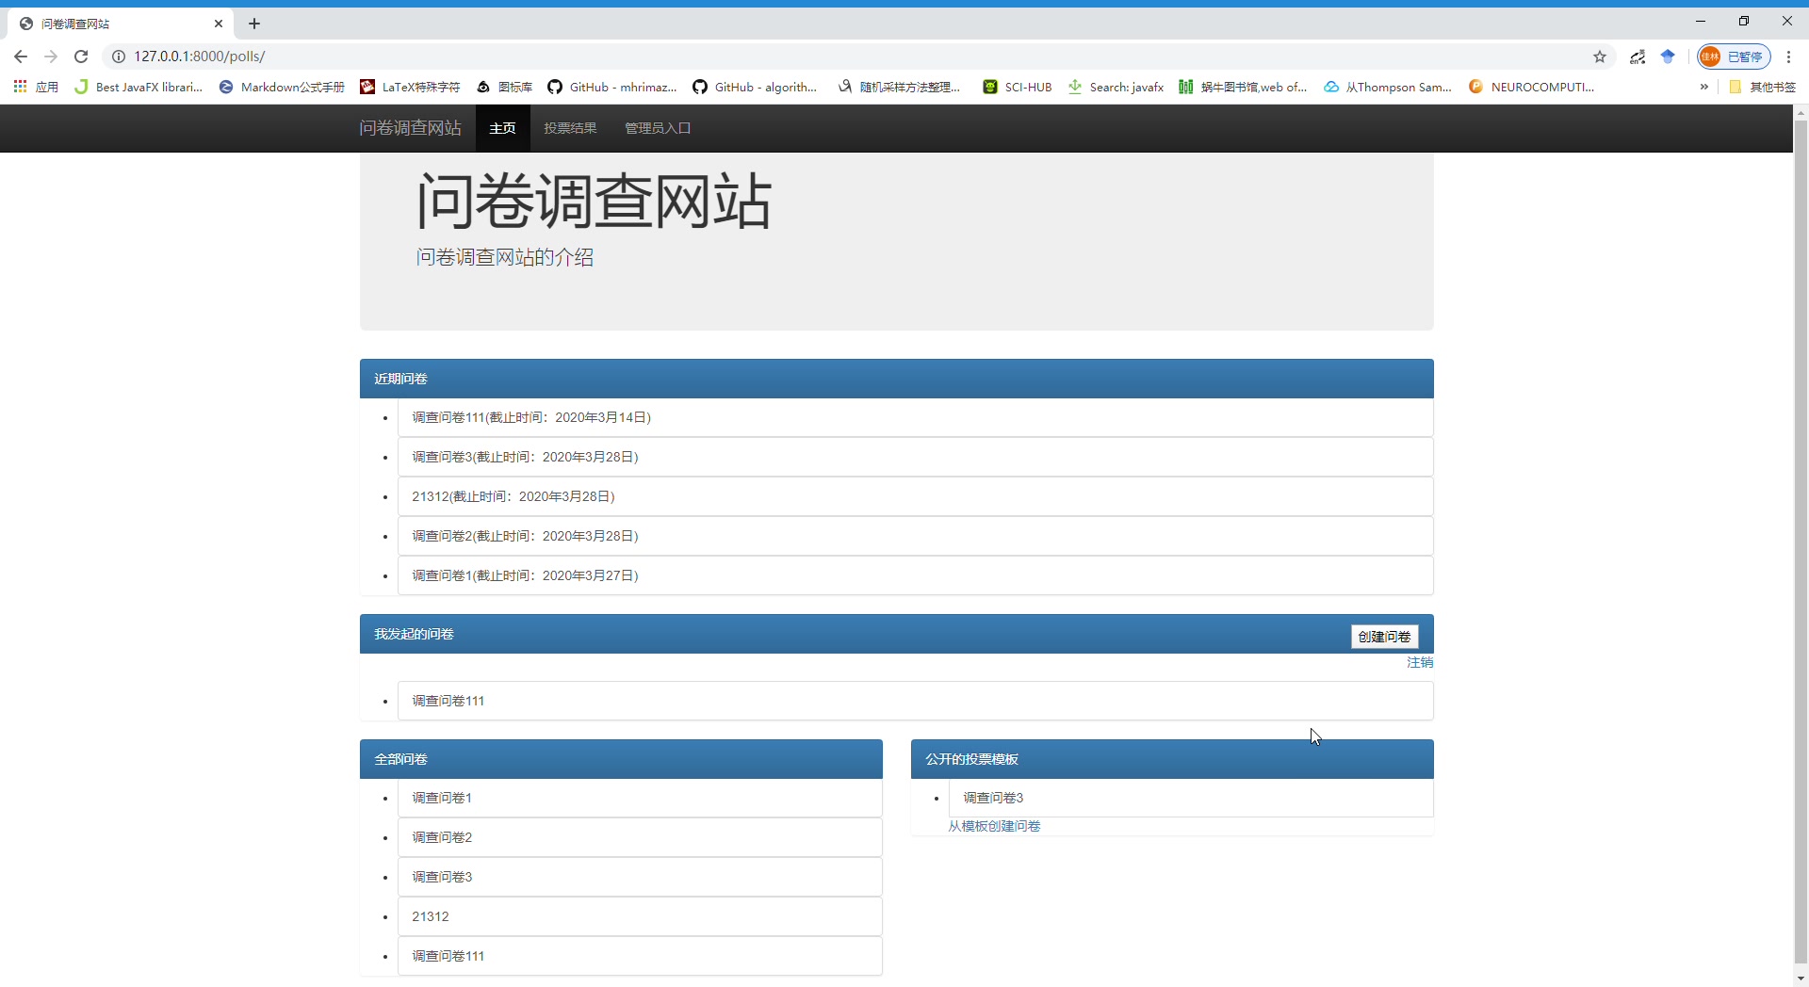Click the 全部问卷 panel heading

point(621,759)
